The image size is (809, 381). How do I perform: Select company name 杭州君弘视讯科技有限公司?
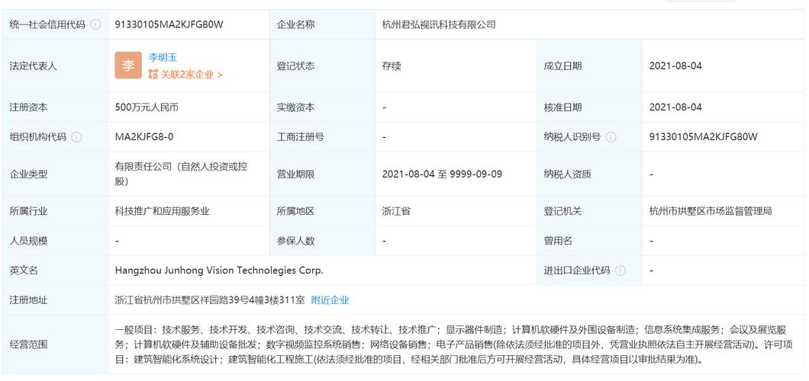pos(439,24)
